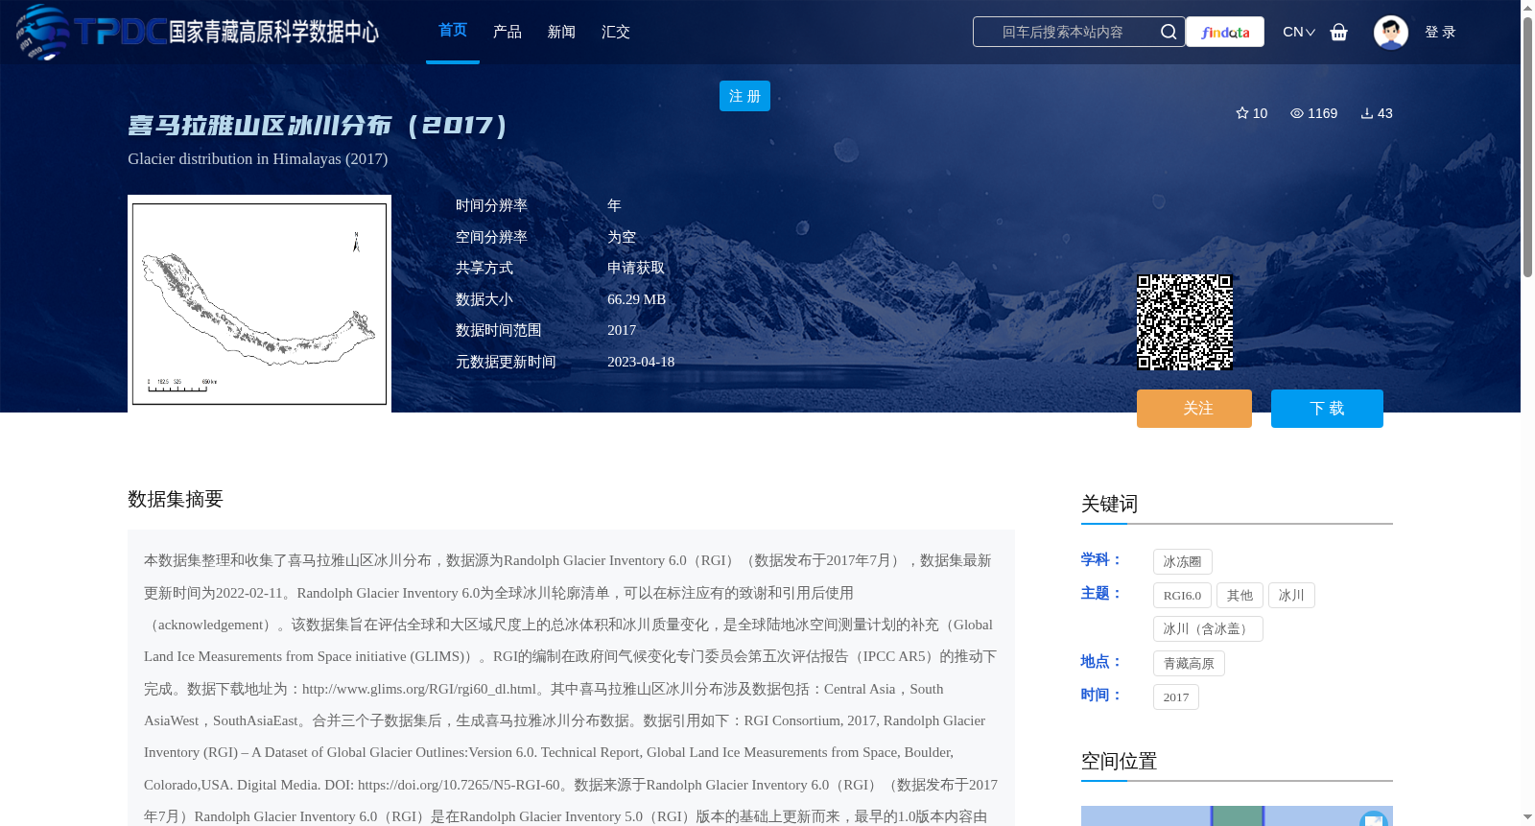Open the 首页 navigation tab
The image size is (1535, 826).
pos(453,31)
